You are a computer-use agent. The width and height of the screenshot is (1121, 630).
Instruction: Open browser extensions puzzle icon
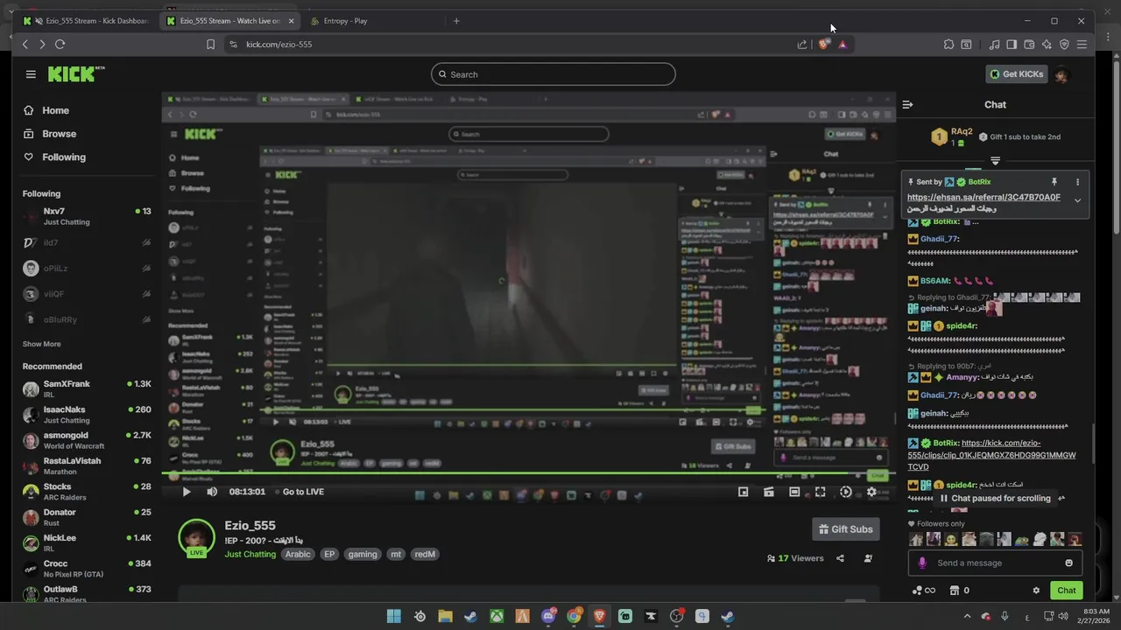948,44
